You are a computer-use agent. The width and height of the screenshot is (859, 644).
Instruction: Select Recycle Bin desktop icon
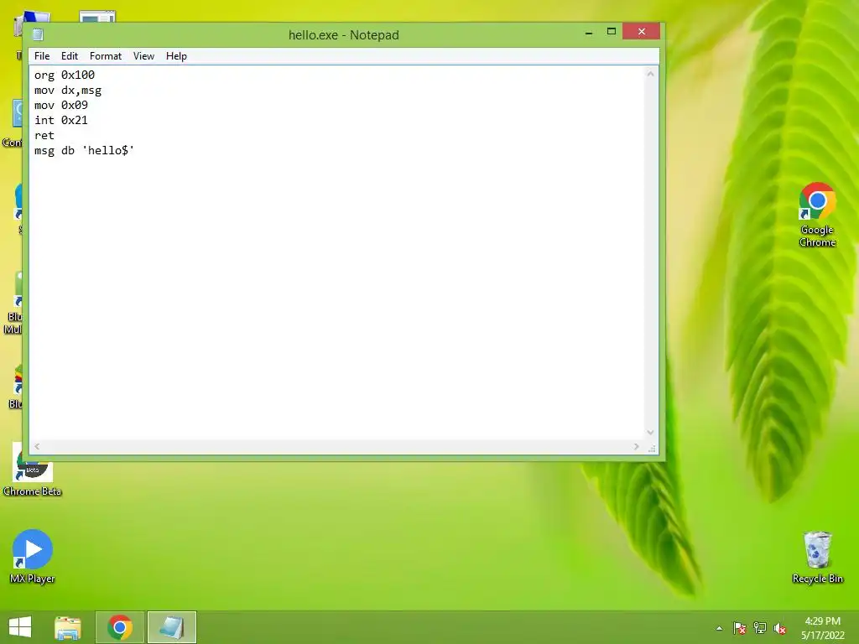click(x=817, y=557)
